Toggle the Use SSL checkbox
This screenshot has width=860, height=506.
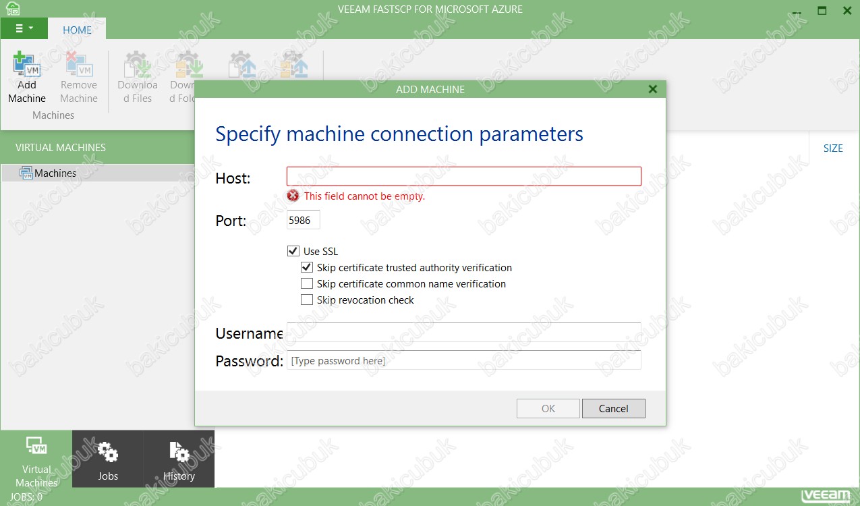(x=293, y=252)
